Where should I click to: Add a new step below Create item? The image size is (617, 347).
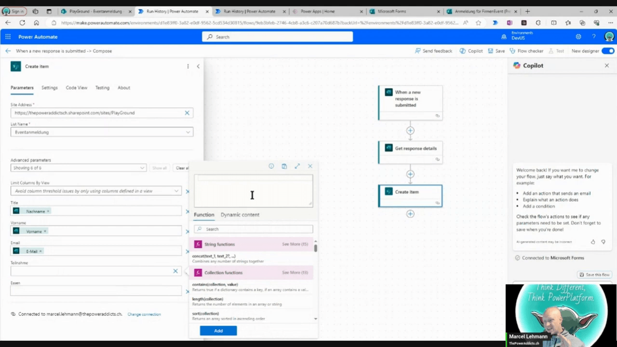point(410,214)
